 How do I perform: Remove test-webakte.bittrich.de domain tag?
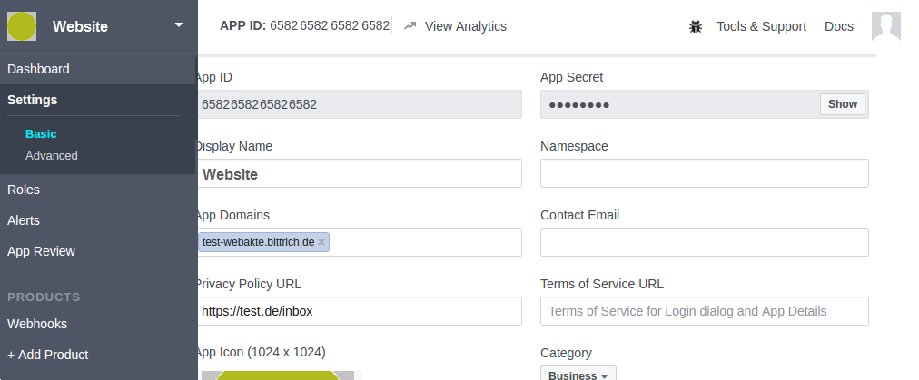coord(321,242)
